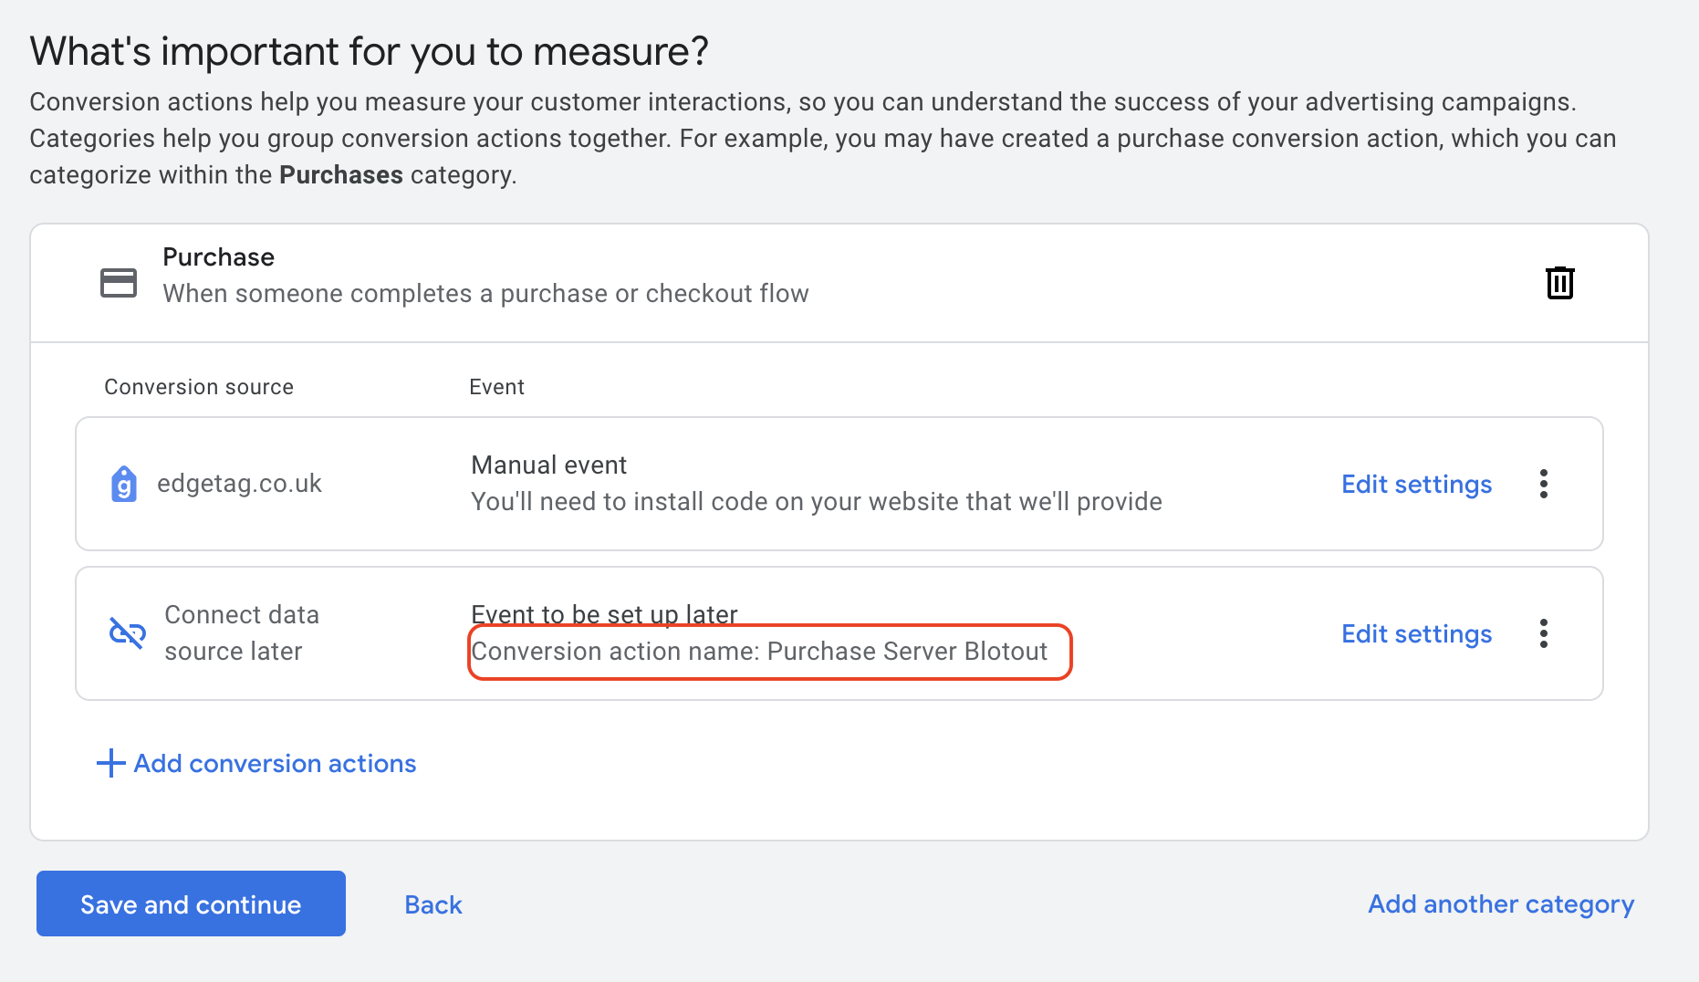Click the Conversion source column header
The image size is (1699, 982).
point(199,387)
